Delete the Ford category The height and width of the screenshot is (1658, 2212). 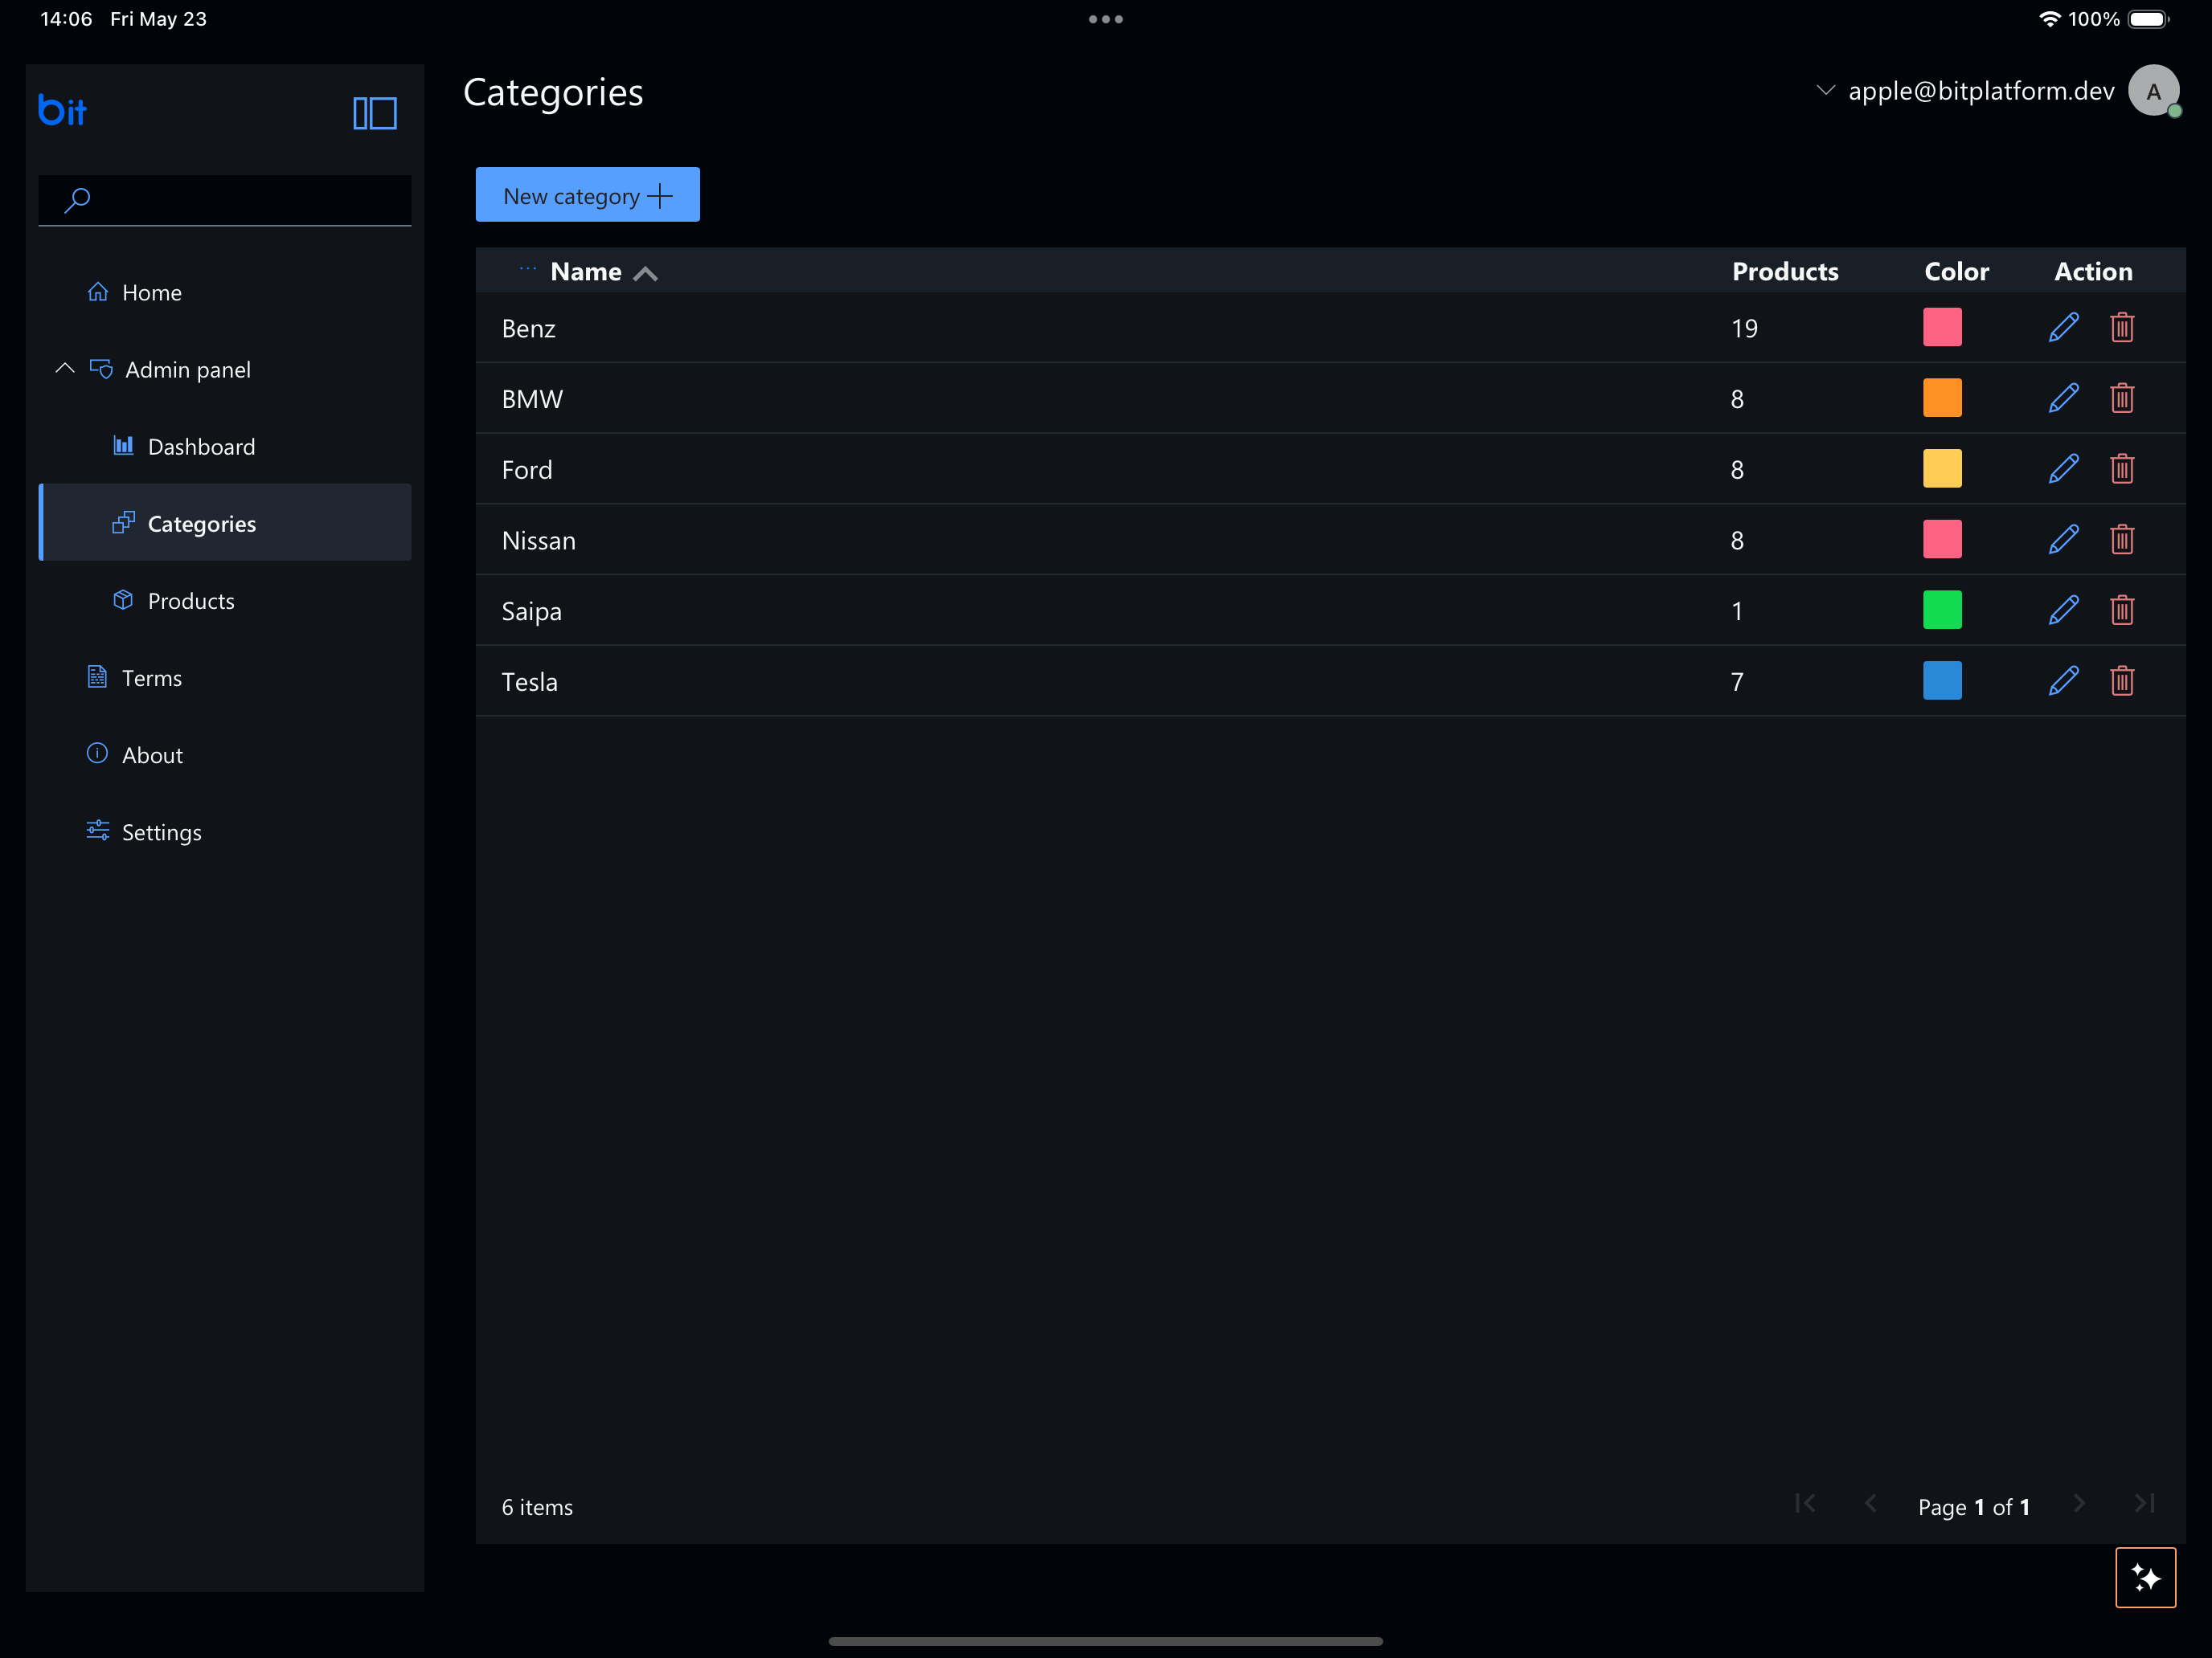point(2122,468)
